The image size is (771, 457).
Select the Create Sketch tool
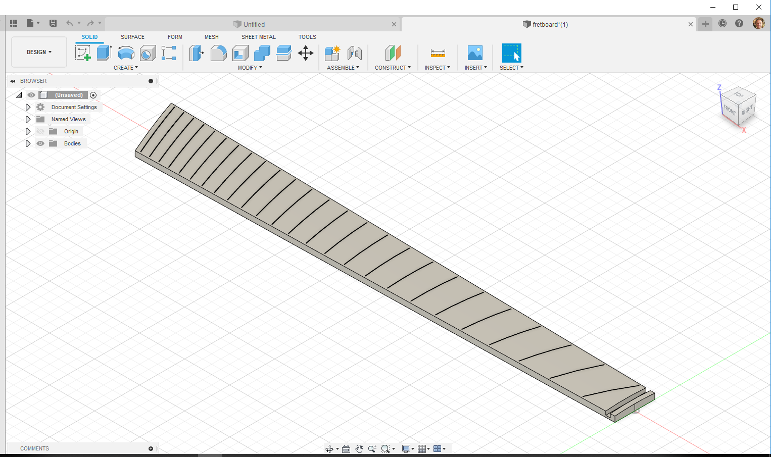click(82, 53)
